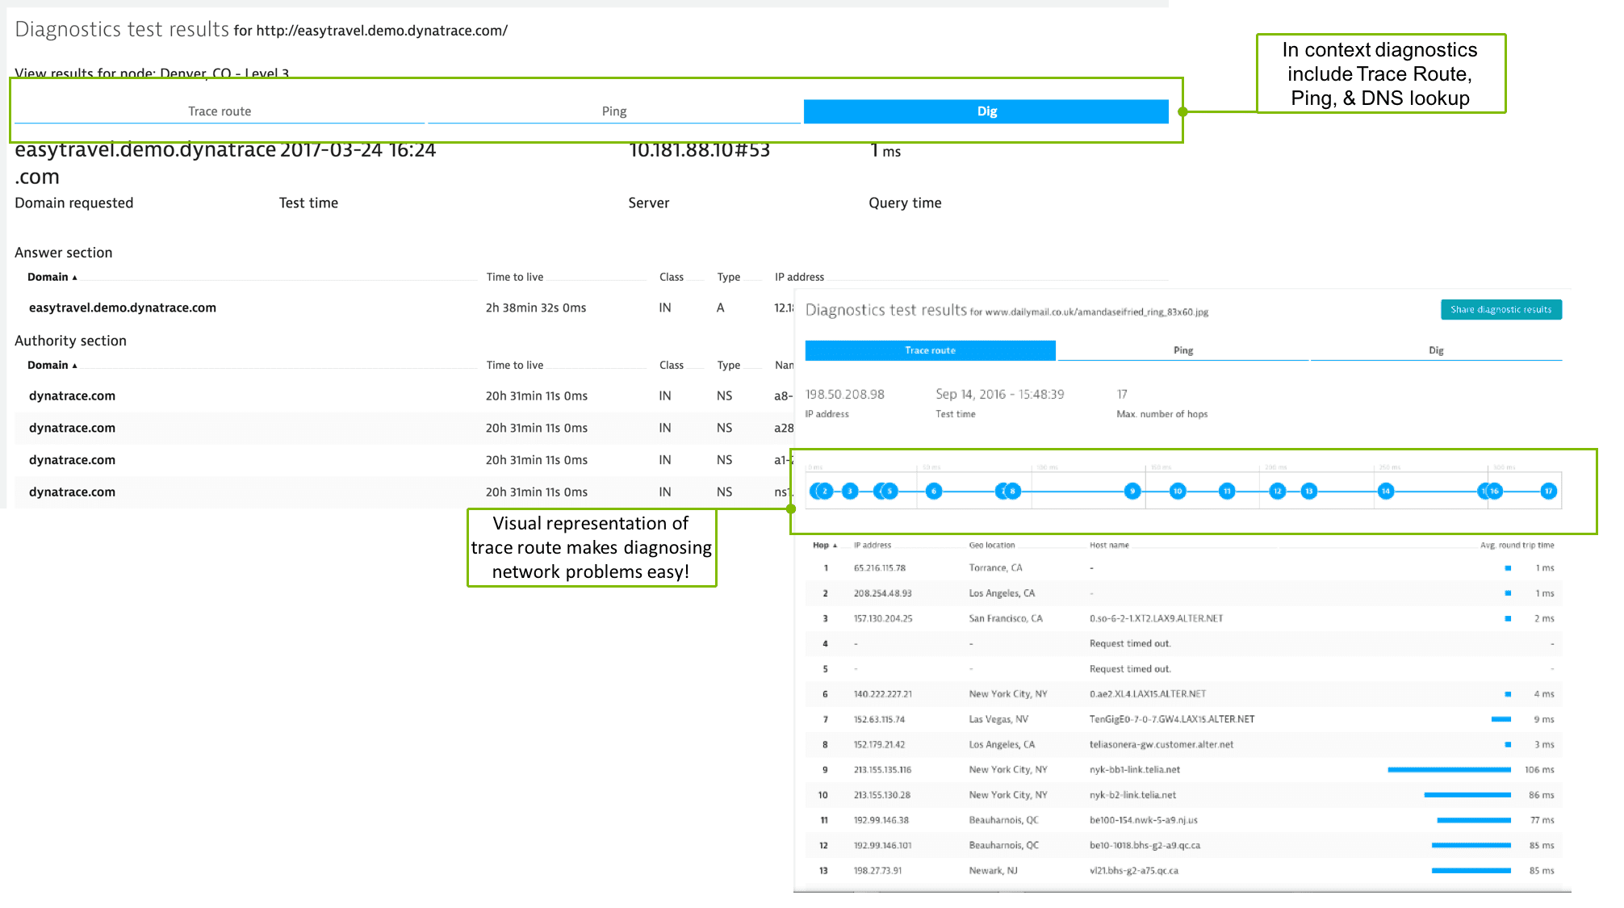Click host be10-1018.bhs-g2-a9.qc.ca
Screen dimensions: 1624x908
pyautogui.click(x=1145, y=845)
